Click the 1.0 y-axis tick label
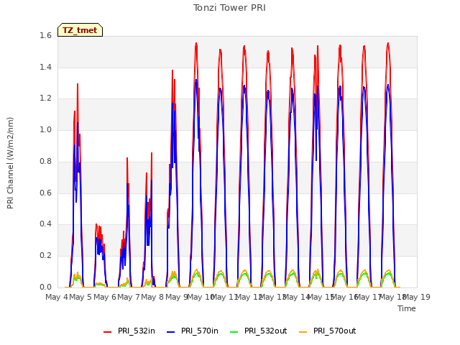This screenshot has width=460, height=345. click(x=45, y=130)
